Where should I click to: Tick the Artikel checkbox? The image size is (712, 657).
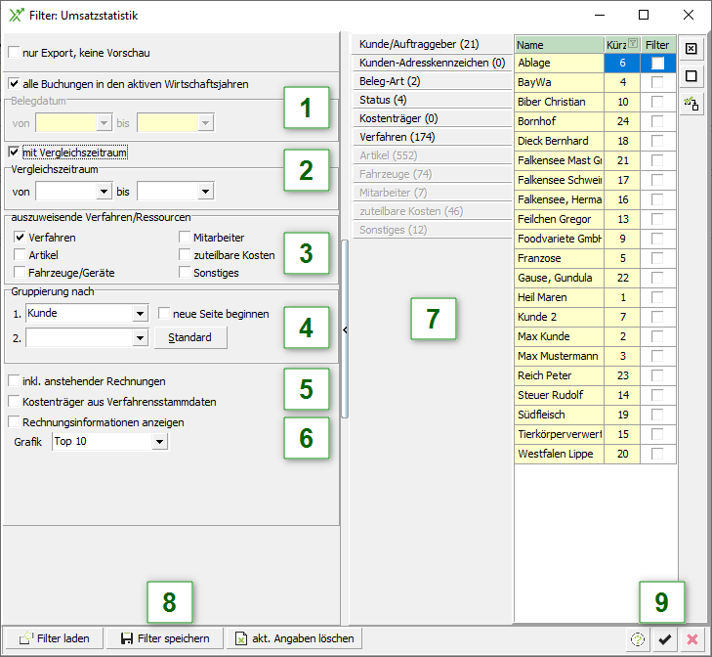(21, 255)
